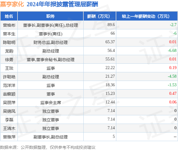This screenshot has height=150, width=178.
Task: Select the name 吴锦凤
Action: 9,111
